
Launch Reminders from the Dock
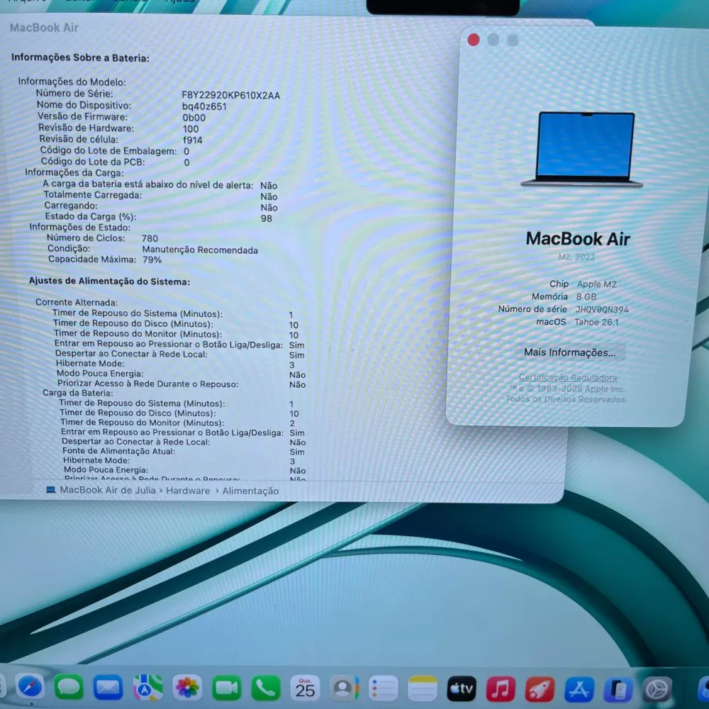(x=384, y=688)
